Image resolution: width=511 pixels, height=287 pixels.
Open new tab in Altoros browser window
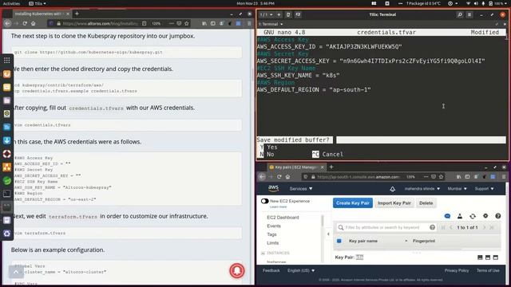(x=77, y=14)
